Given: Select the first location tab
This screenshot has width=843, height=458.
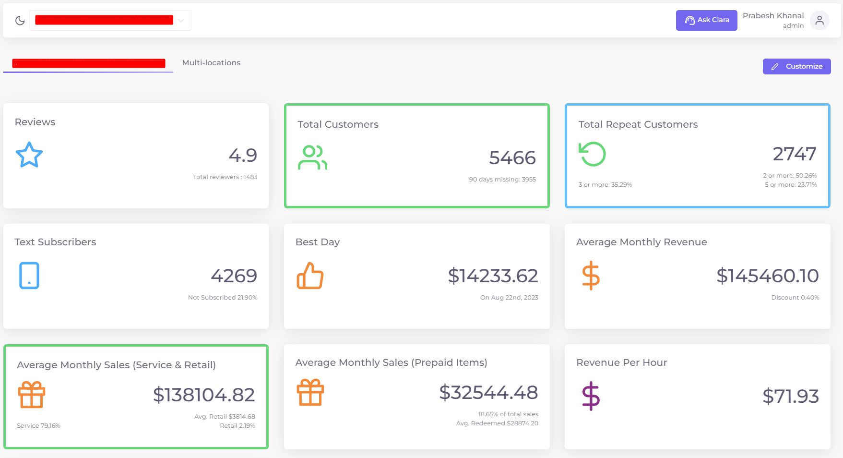Looking at the screenshot, I should 89,62.
